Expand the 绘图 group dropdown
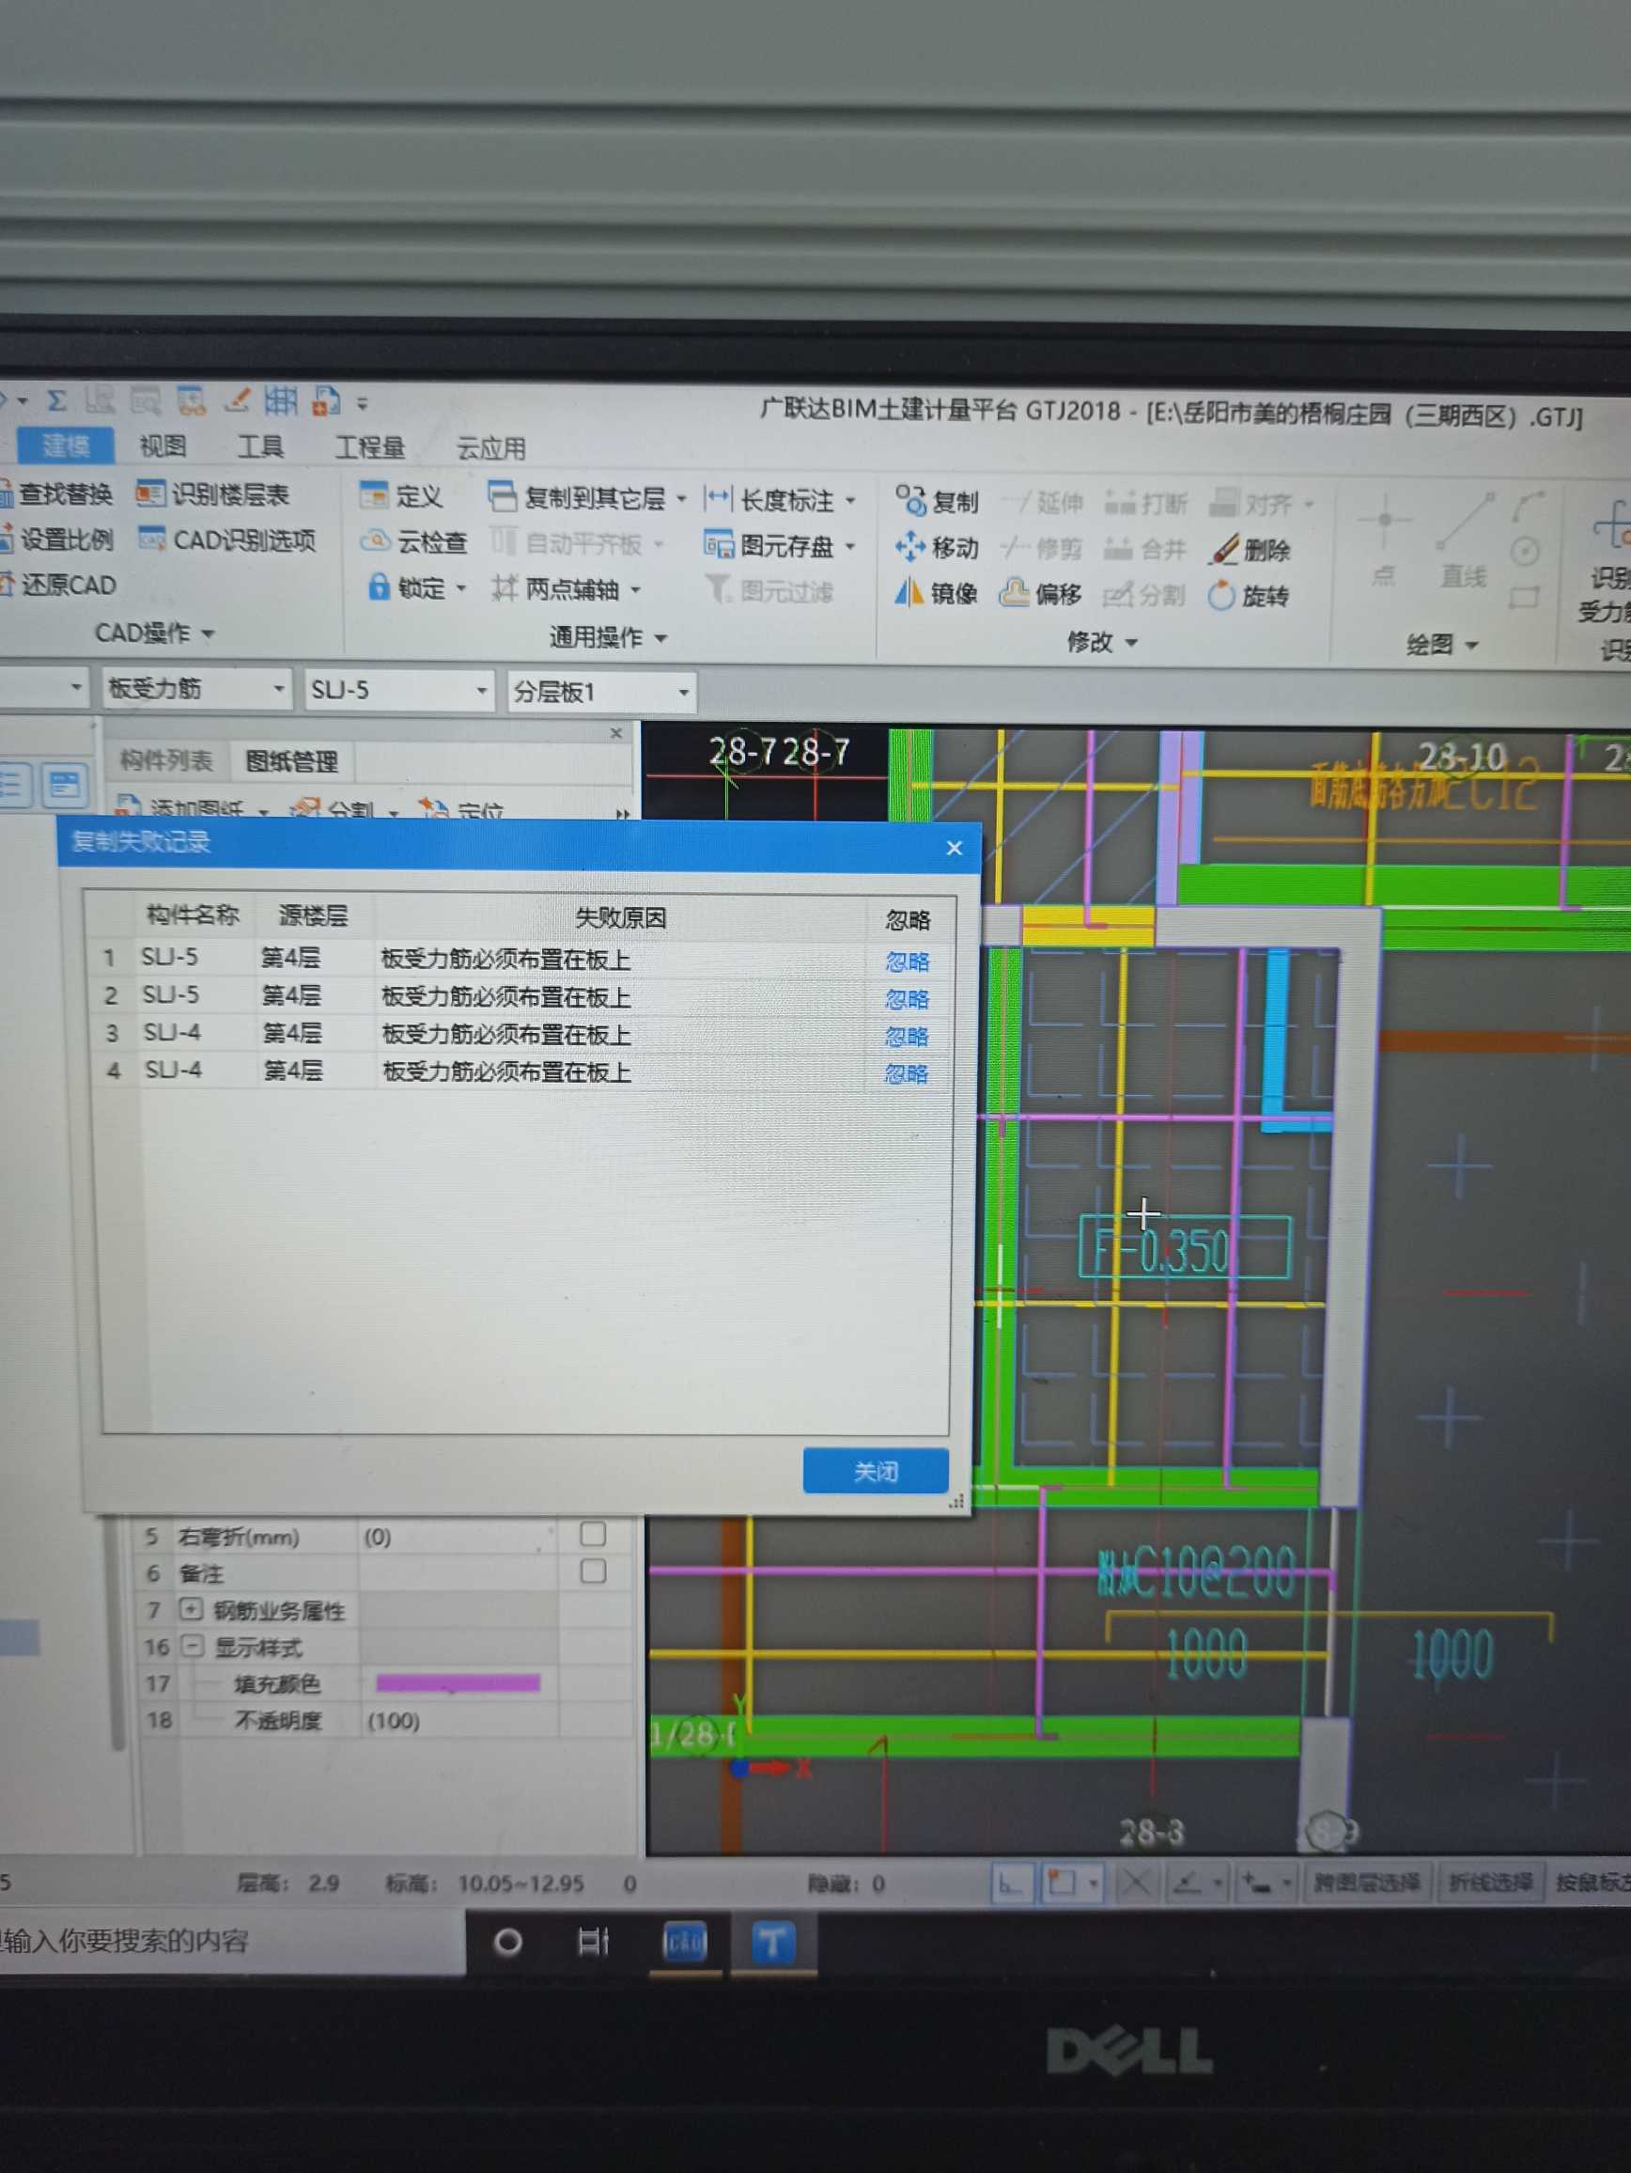This screenshot has height=2173, width=1631. [x=1442, y=646]
